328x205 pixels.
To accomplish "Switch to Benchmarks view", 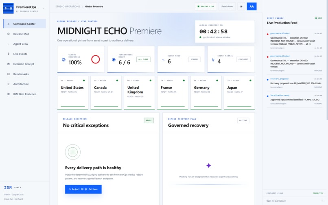I will tap(25, 74).
